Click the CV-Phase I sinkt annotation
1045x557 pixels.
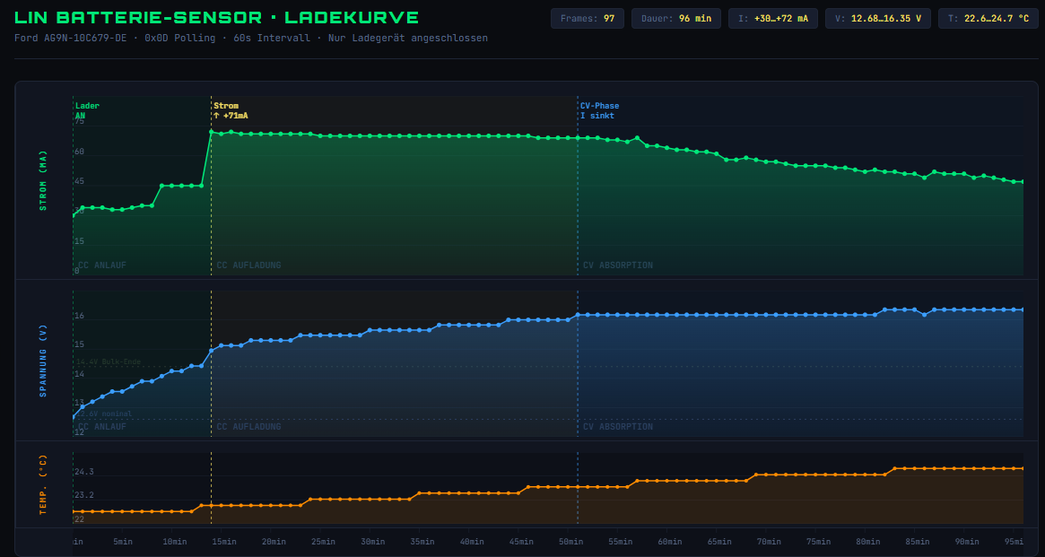coord(599,110)
